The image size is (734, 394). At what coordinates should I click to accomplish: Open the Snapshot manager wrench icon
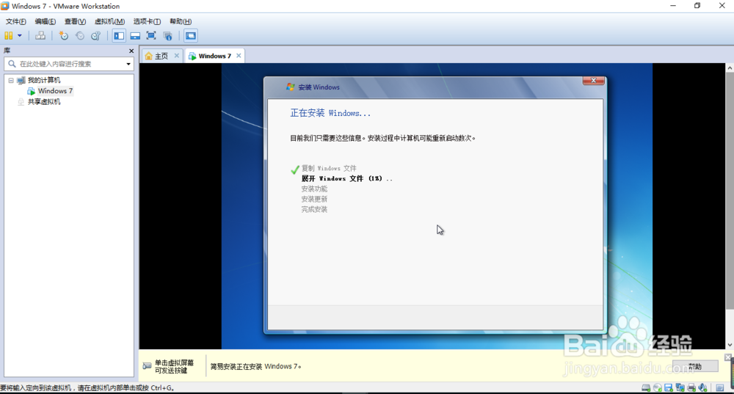(x=96, y=35)
